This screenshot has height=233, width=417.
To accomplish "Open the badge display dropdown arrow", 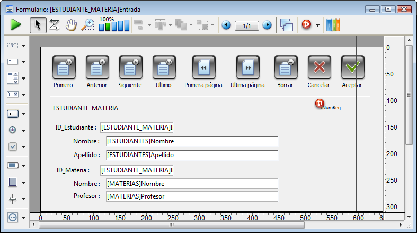I will [317, 25].
